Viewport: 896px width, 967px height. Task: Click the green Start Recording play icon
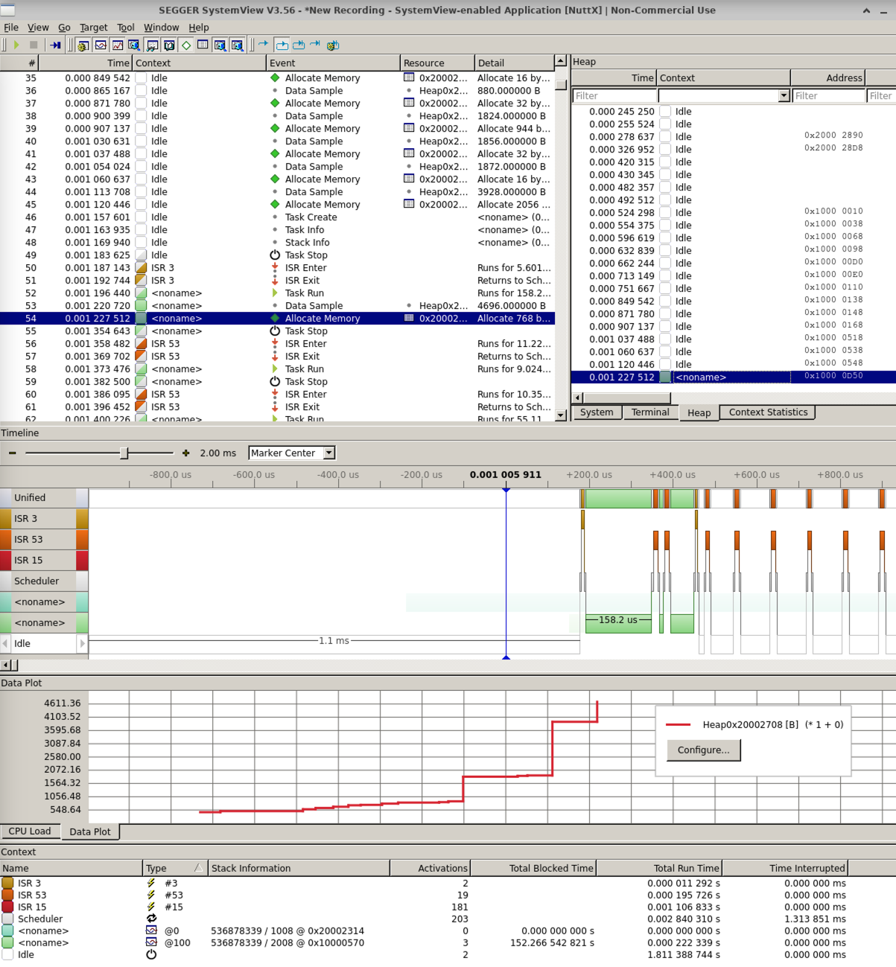[x=16, y=45]
